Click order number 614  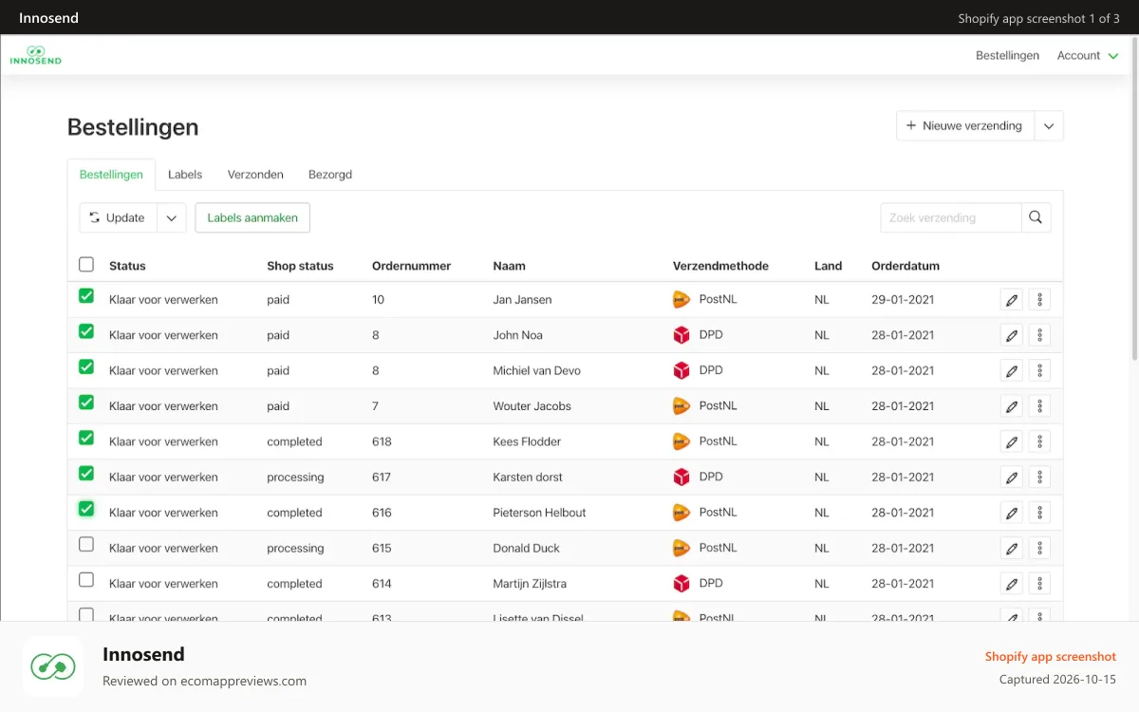tap(382, 584)
